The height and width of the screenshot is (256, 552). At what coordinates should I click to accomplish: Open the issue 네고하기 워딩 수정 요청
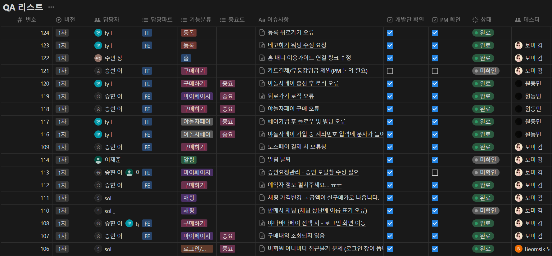pyautogui.click(x=297, y=45)
